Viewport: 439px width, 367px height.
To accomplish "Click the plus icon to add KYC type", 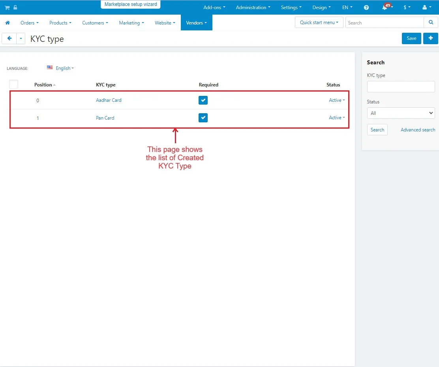I will [430, 38].
